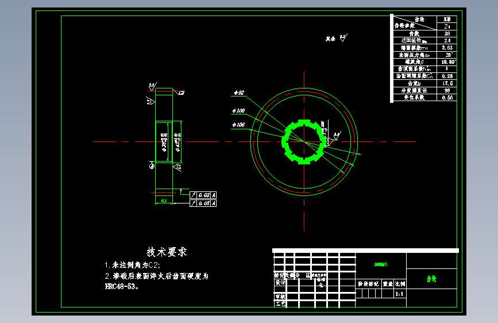This screenshot has height=323, width=498.
Task: Click the 'HRC48-53' hardness text
Action: 121,286
